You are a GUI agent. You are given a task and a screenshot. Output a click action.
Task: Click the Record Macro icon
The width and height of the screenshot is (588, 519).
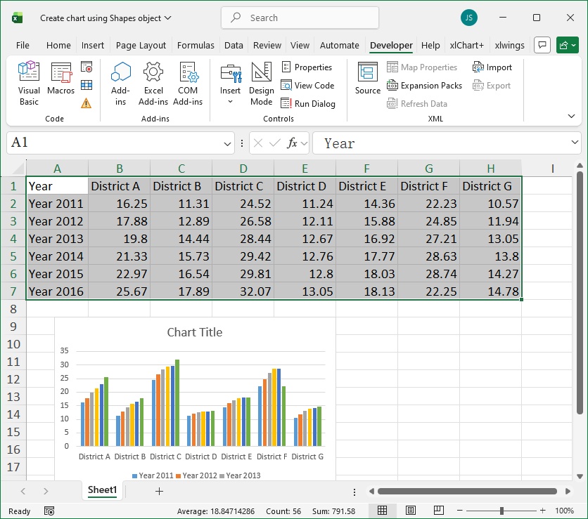click(87, 67)
